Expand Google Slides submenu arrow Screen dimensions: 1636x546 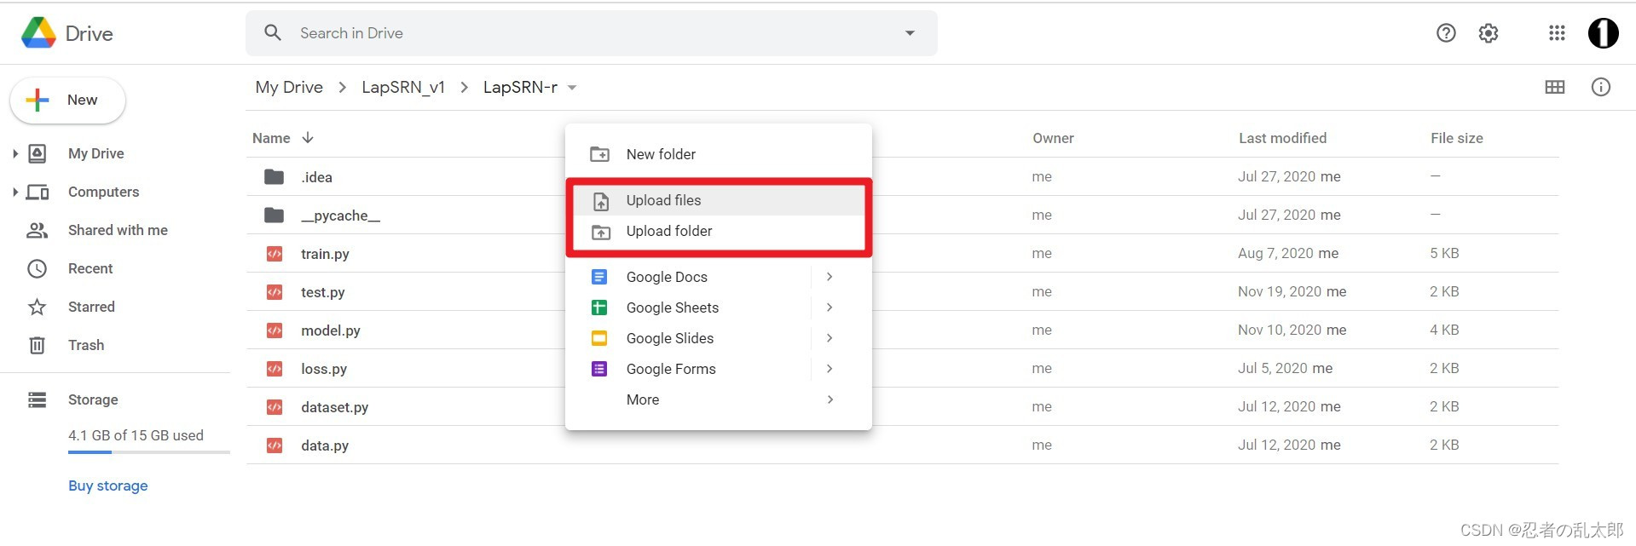830,338
